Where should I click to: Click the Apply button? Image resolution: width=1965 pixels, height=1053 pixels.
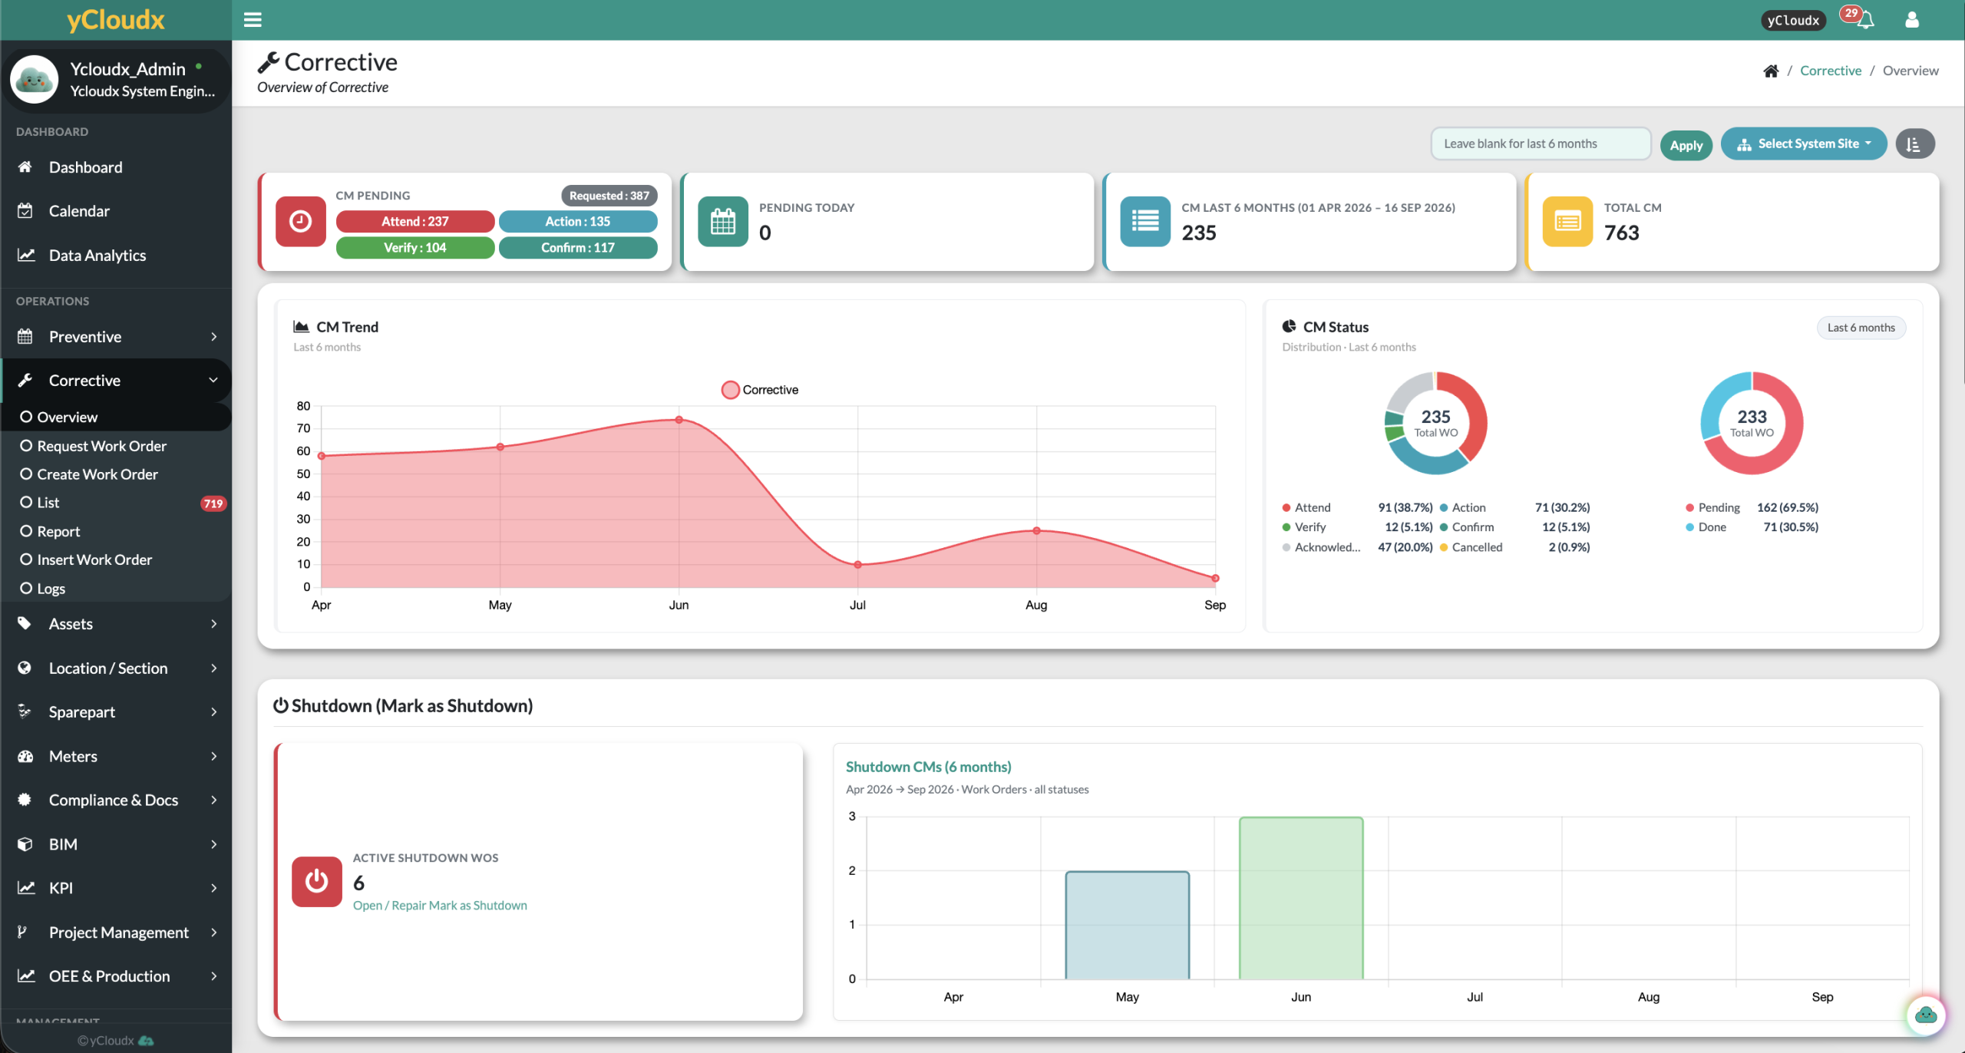tap(1686, 145)
